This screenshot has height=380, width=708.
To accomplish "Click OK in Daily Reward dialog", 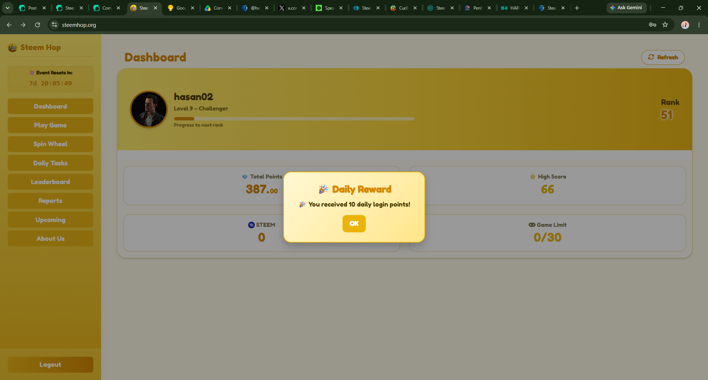I will (354, 224).
